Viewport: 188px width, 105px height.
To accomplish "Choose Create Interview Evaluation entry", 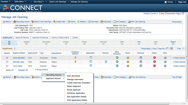I will 79,83.
